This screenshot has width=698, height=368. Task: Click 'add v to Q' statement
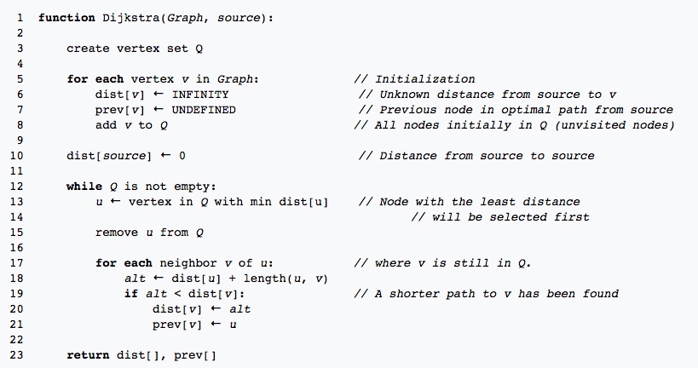(131, 125)
